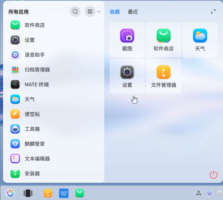Open the 安装器 installer icon
Image resolution: width=223 pixels, height=200 pixels.
click(15, 173)
